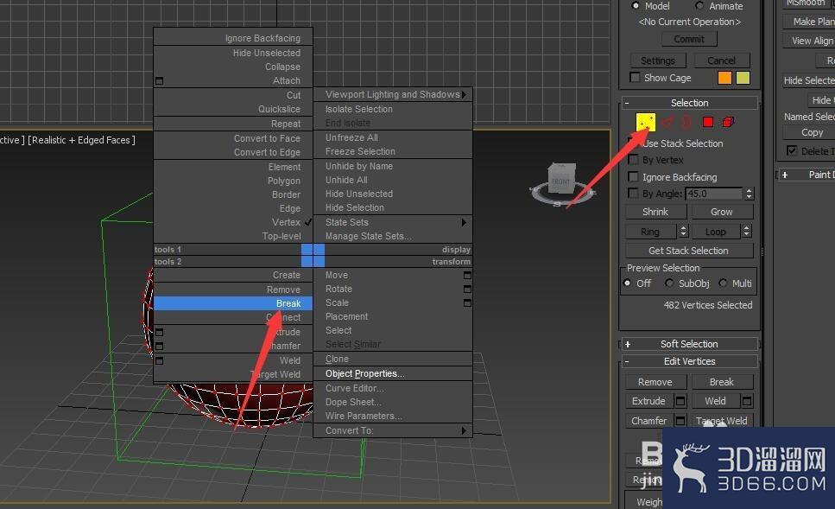Select Isolate Selection in the display menu

[357, 108]
